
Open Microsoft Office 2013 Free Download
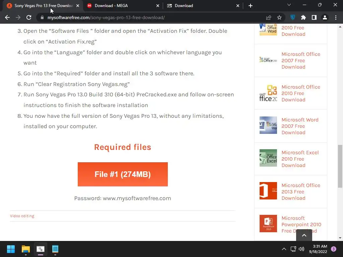coord(301,192)
